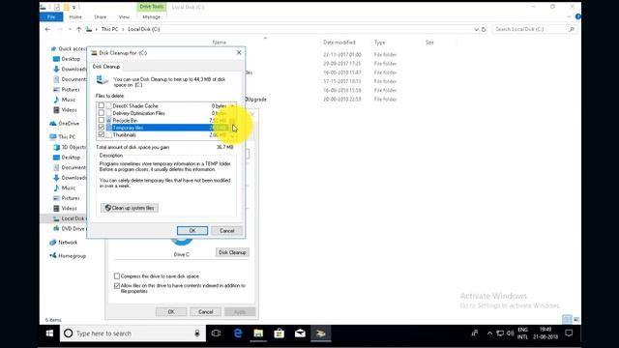The width and height of the screenshot is (619, 348).
Task: Switch to details view icon in status bar
Action: point(567,319)
